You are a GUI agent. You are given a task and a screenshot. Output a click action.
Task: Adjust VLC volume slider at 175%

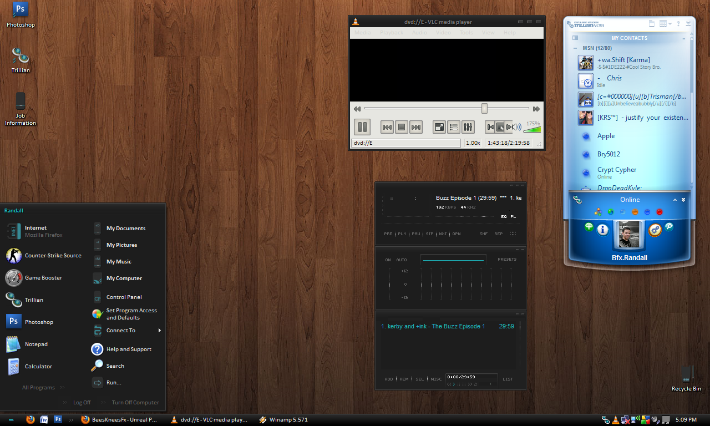point(532,129)
